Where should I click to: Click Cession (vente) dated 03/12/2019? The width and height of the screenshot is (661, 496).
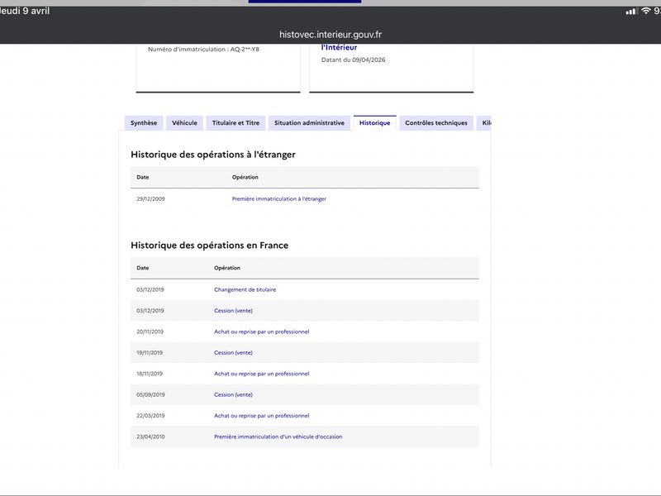pos(233,311)
